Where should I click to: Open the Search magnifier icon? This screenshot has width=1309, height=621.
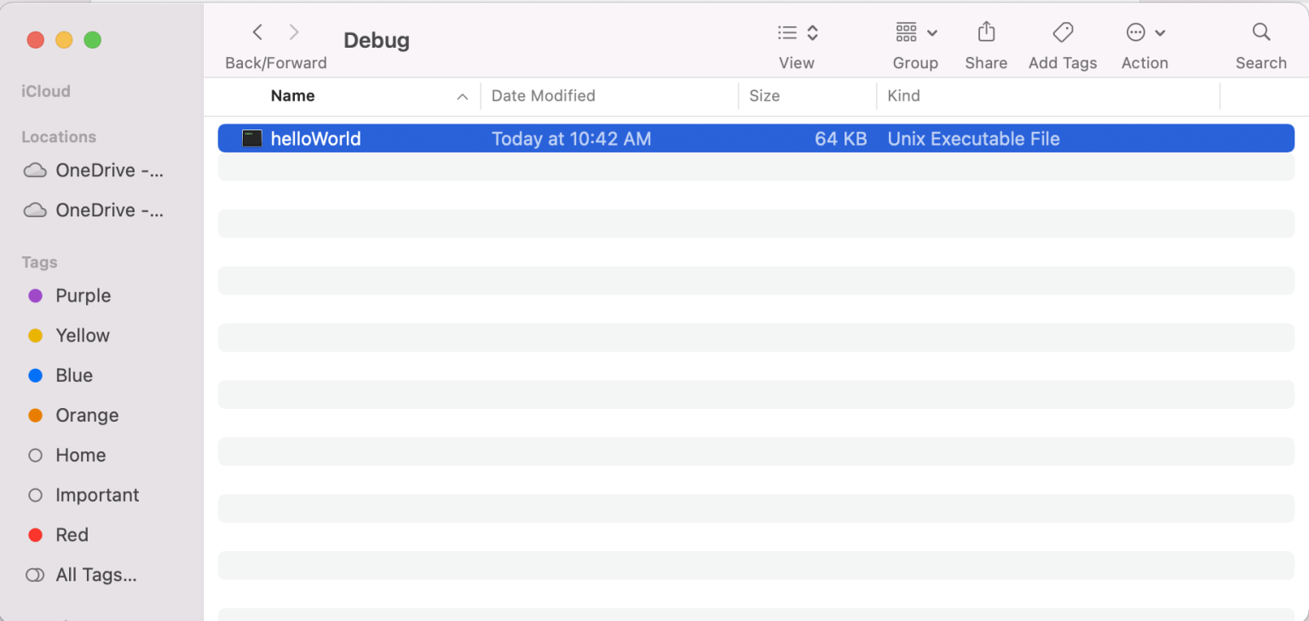click(1261, 32)
